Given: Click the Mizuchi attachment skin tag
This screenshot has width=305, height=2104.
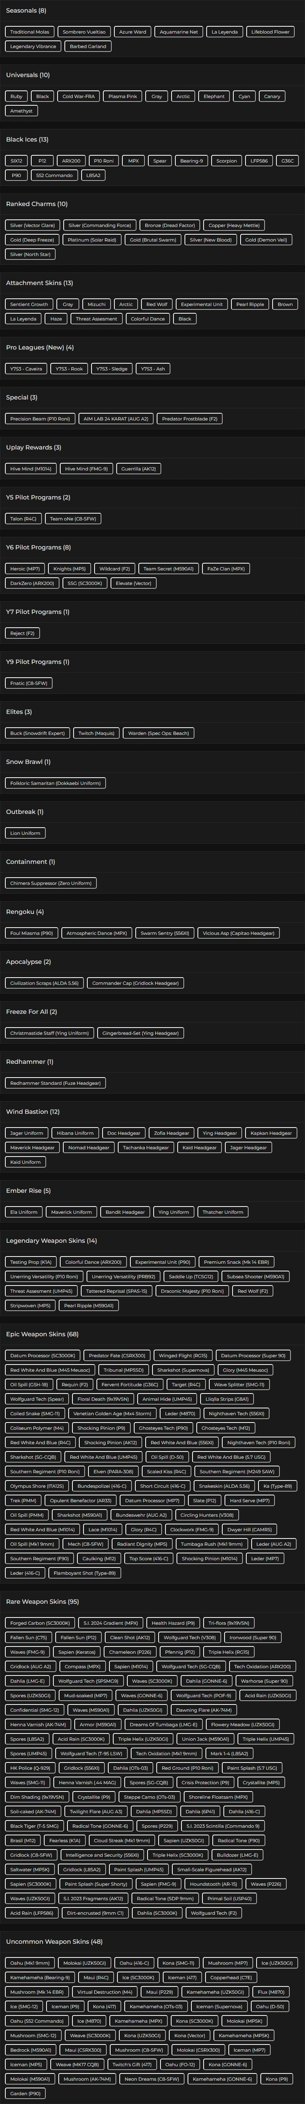Looking at the screenshot, I should coord(96,304).
